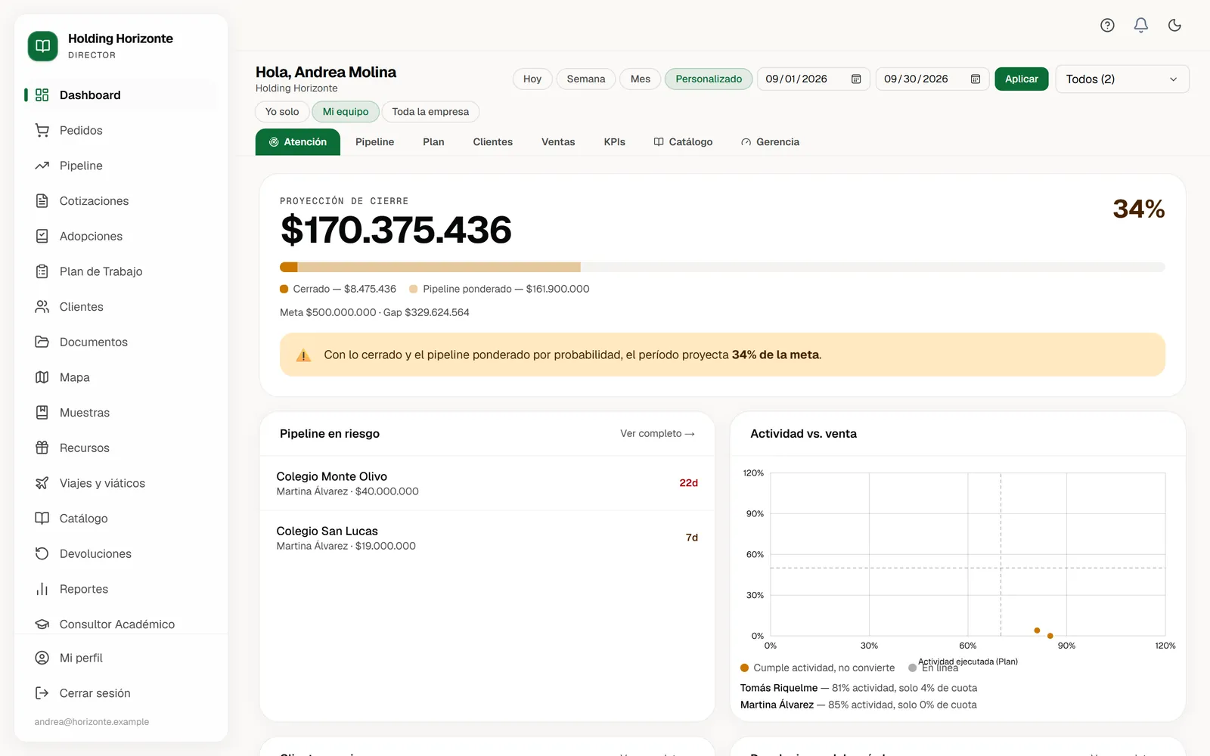This screenshot has width=1210, height=756.
Task: Open Pipeline trend icon in sidebar
Action: 42,166
